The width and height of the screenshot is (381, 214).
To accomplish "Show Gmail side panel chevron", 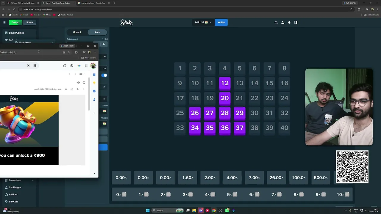I will (94, 173).
